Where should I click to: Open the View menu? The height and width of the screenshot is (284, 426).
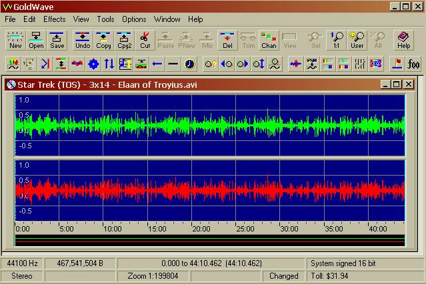81,19
